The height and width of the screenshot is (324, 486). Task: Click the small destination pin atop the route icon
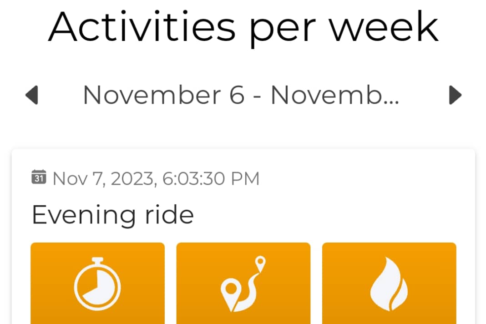[x=260, y=263]
